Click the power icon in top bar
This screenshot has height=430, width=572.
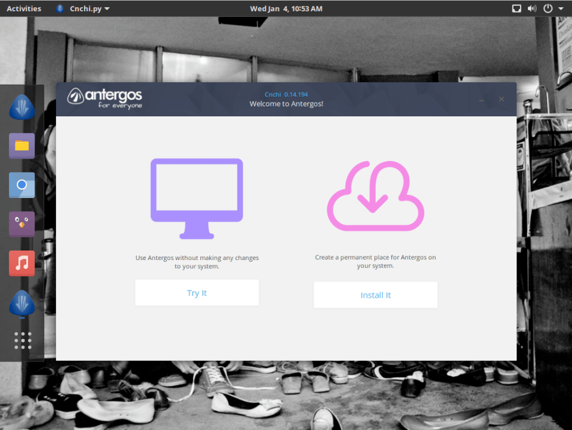(548, 8)
